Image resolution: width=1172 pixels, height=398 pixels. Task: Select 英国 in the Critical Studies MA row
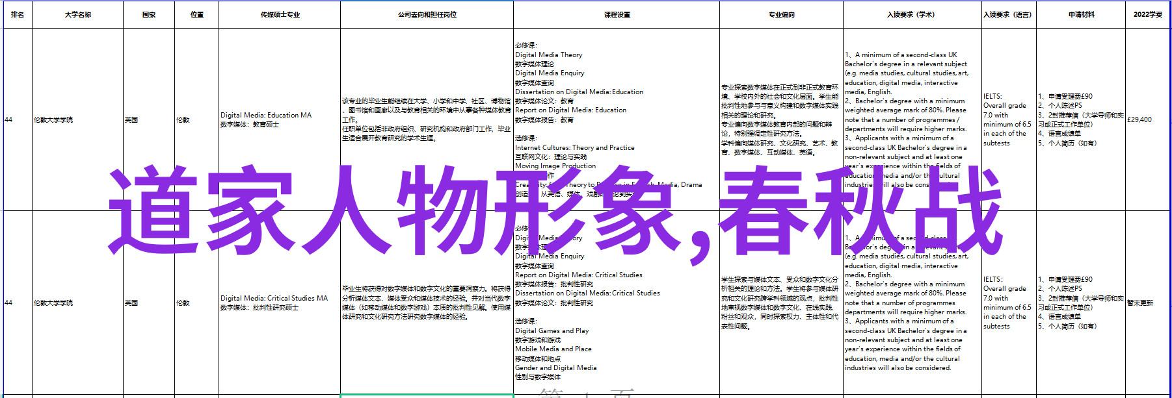pos(149,303)
